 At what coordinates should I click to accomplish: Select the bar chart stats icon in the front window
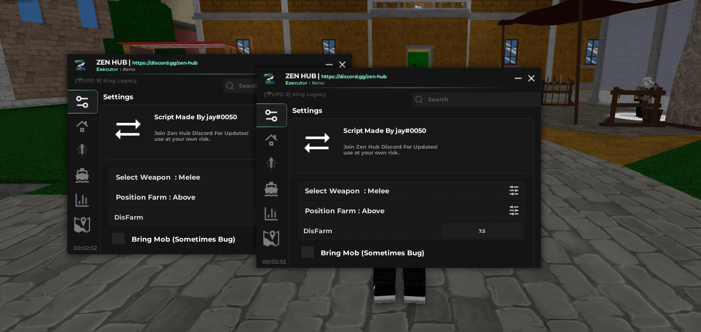coord(271,214)
